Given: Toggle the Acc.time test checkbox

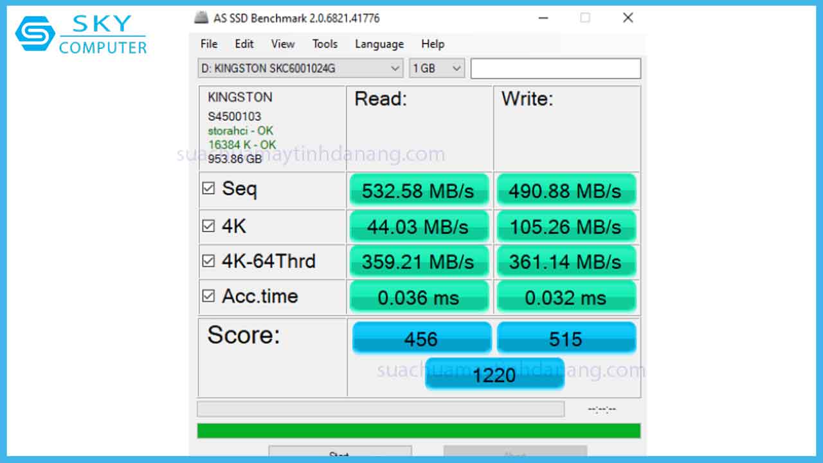Looking at the screenshot, I should pyautogui.click(x=208, y=296).
